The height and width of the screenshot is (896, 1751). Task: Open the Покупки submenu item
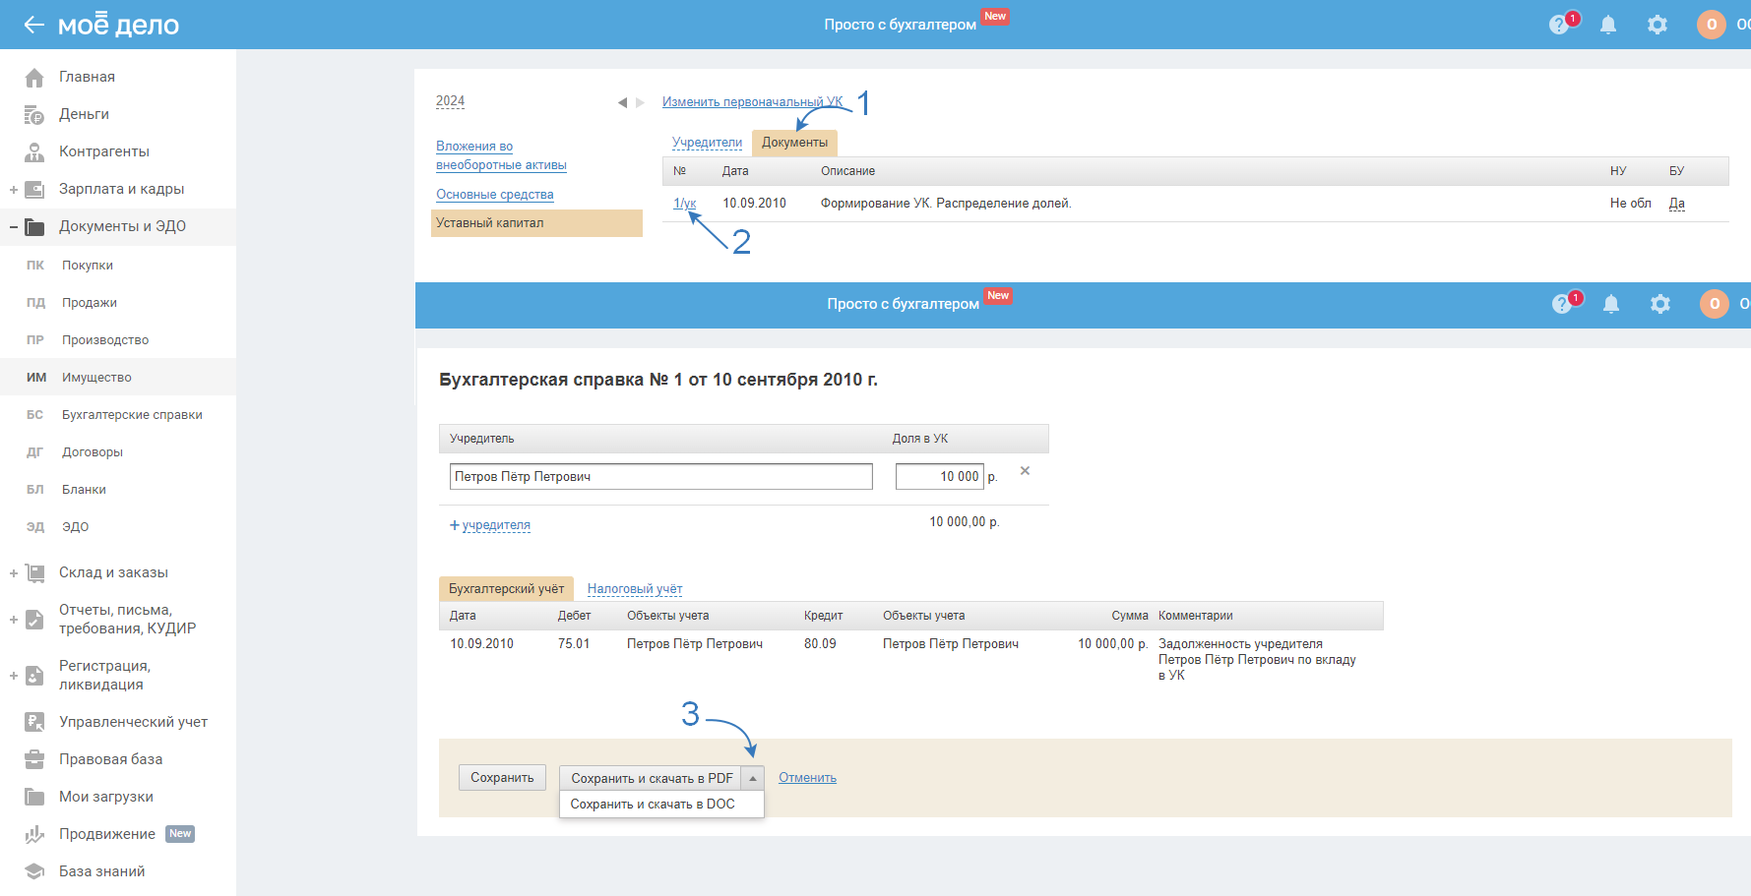click(x=88, y=266)
